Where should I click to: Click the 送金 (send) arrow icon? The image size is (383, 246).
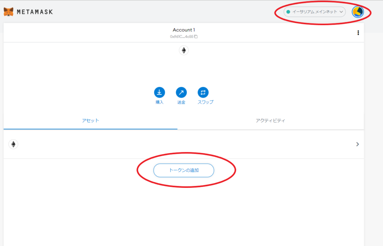[181, 92]
